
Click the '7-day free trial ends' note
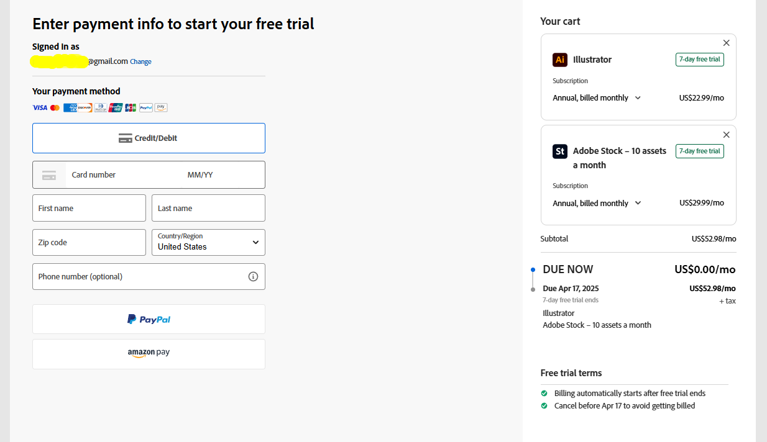coord(571,300)
